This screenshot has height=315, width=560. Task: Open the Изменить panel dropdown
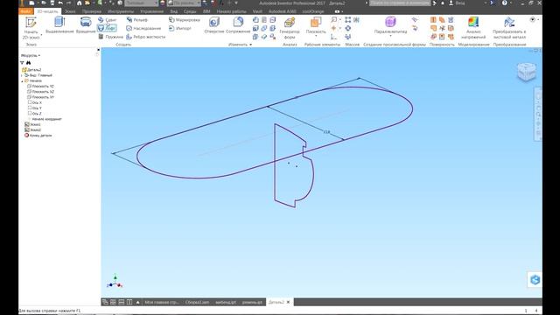[x=240, y=45]
